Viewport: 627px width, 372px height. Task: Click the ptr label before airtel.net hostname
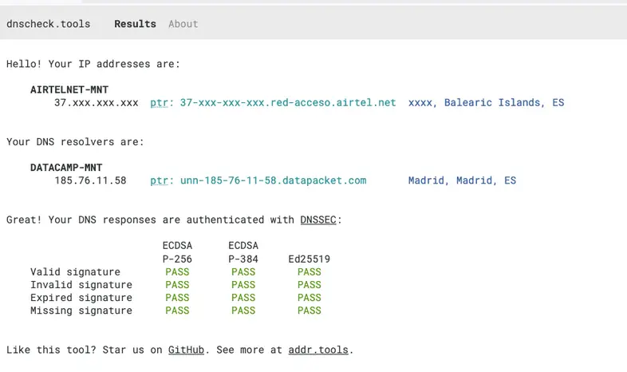pos(160,103)
